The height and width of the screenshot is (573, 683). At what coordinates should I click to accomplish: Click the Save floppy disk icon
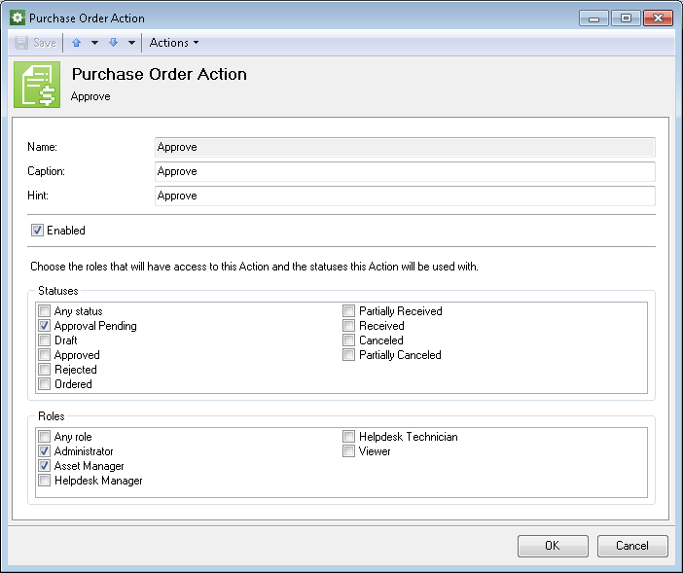20,43
